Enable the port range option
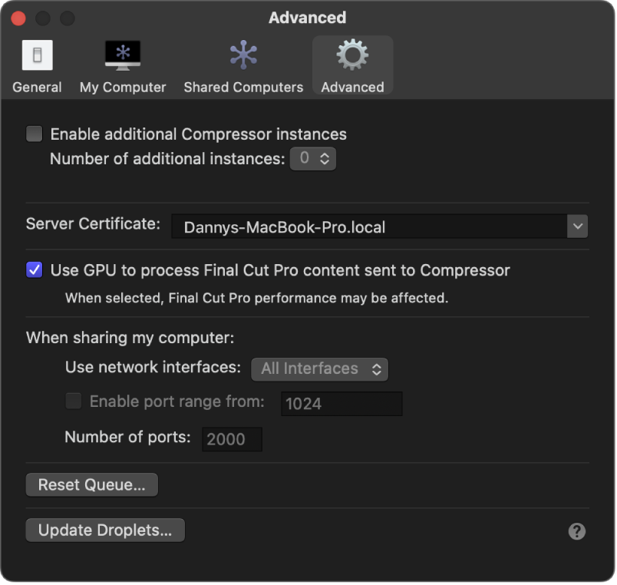Viewport: 617px width, 585px height. point(73,401)
